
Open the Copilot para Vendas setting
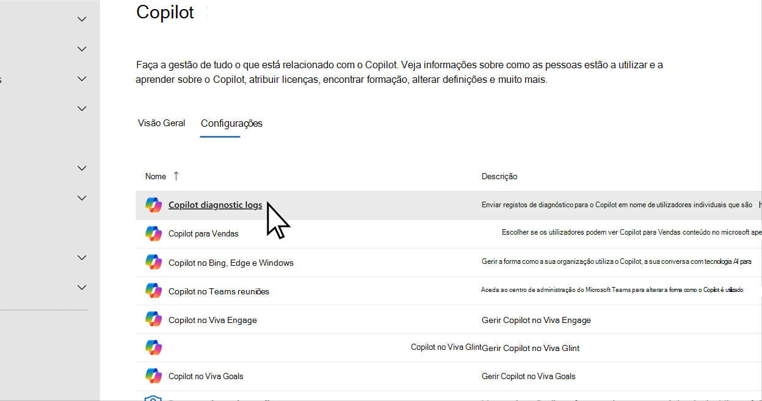click(x=203, y=233)
